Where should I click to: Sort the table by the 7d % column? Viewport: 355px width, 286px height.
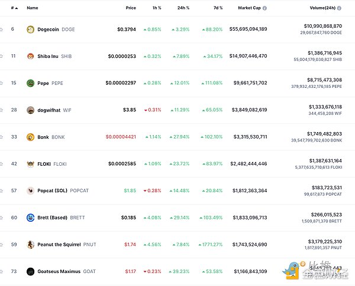pyautogui.click(x=218, y=8)
